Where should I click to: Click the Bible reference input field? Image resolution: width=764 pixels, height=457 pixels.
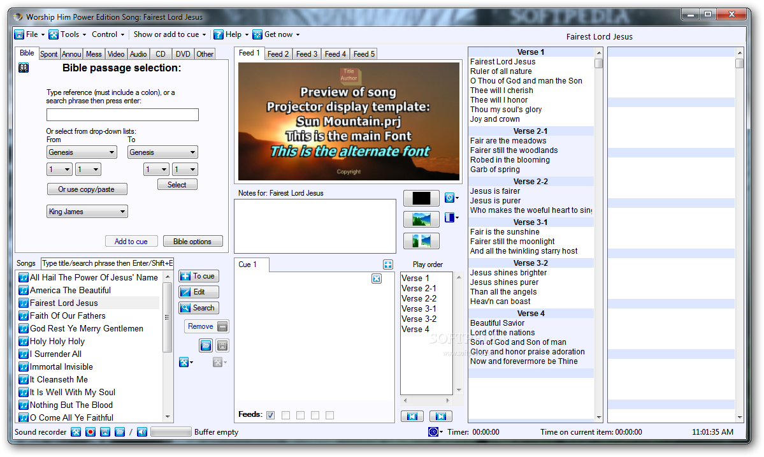coord(122,115)
